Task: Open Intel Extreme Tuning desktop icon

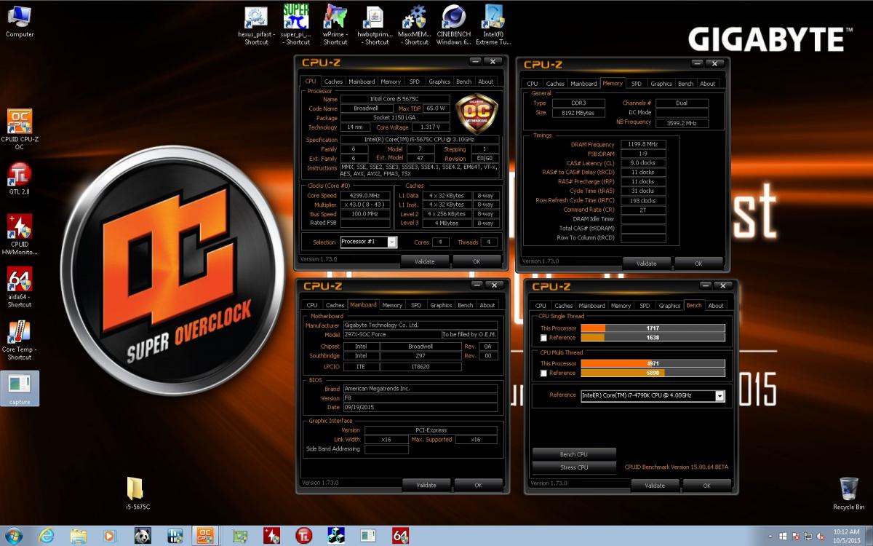Action: (494, 25)
